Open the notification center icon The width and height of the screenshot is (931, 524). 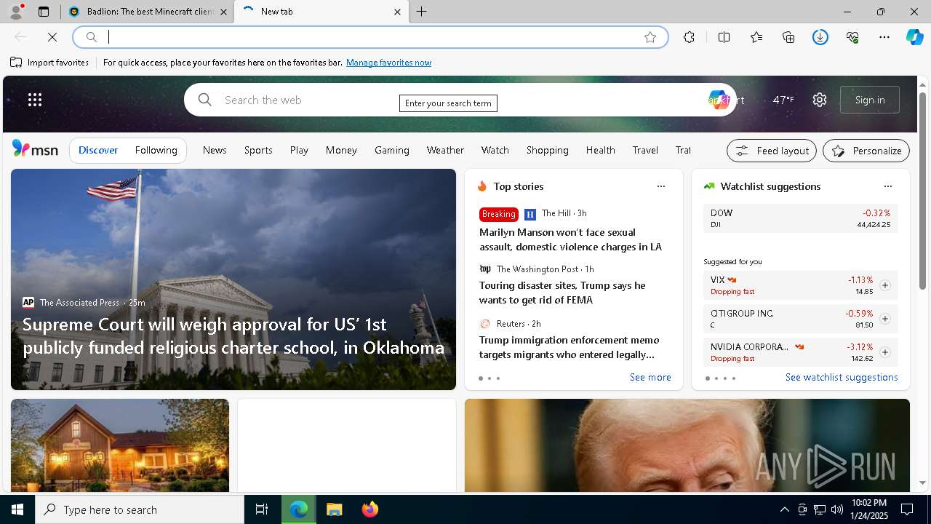point(907,509)
